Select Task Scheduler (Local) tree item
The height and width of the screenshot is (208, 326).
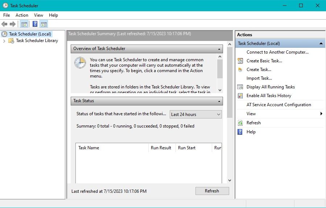click(30, 34)
